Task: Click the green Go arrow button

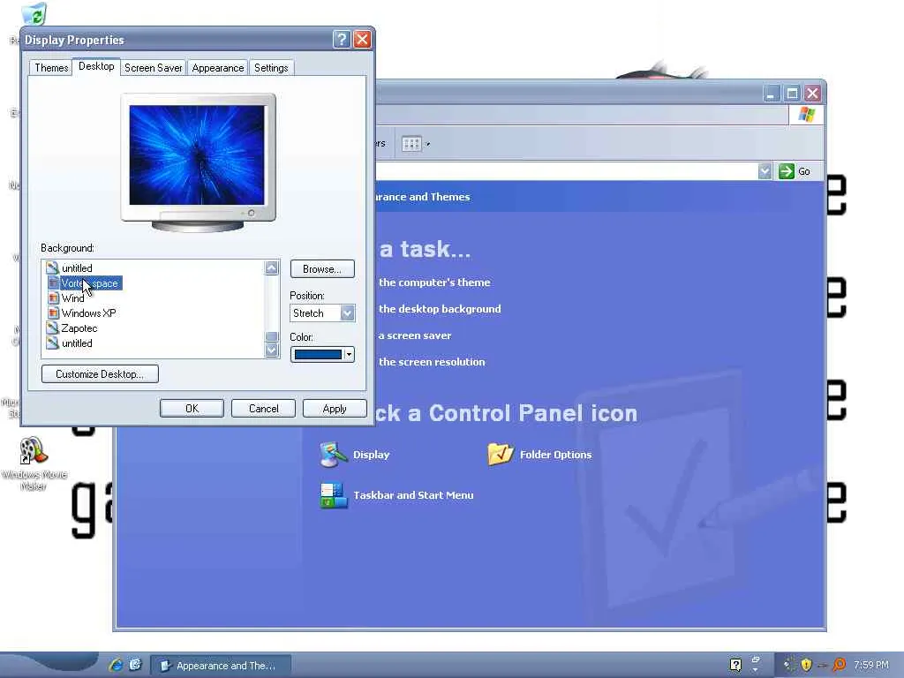Action: [787, 171]
